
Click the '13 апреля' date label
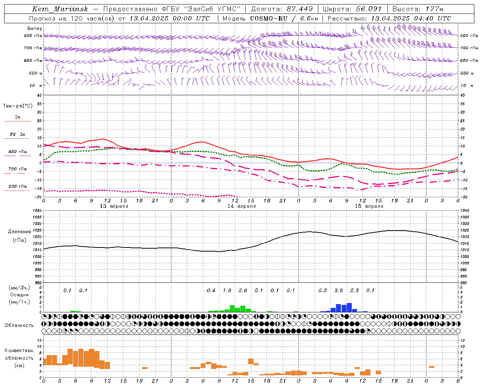(114, 206)
